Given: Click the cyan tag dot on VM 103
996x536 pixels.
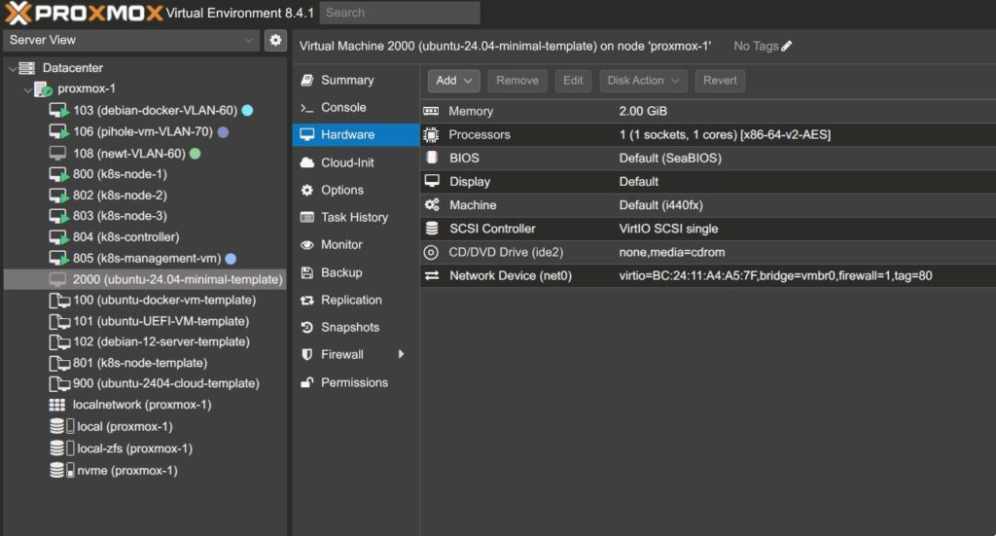Looking at the screenshot, I should point(248,111).
